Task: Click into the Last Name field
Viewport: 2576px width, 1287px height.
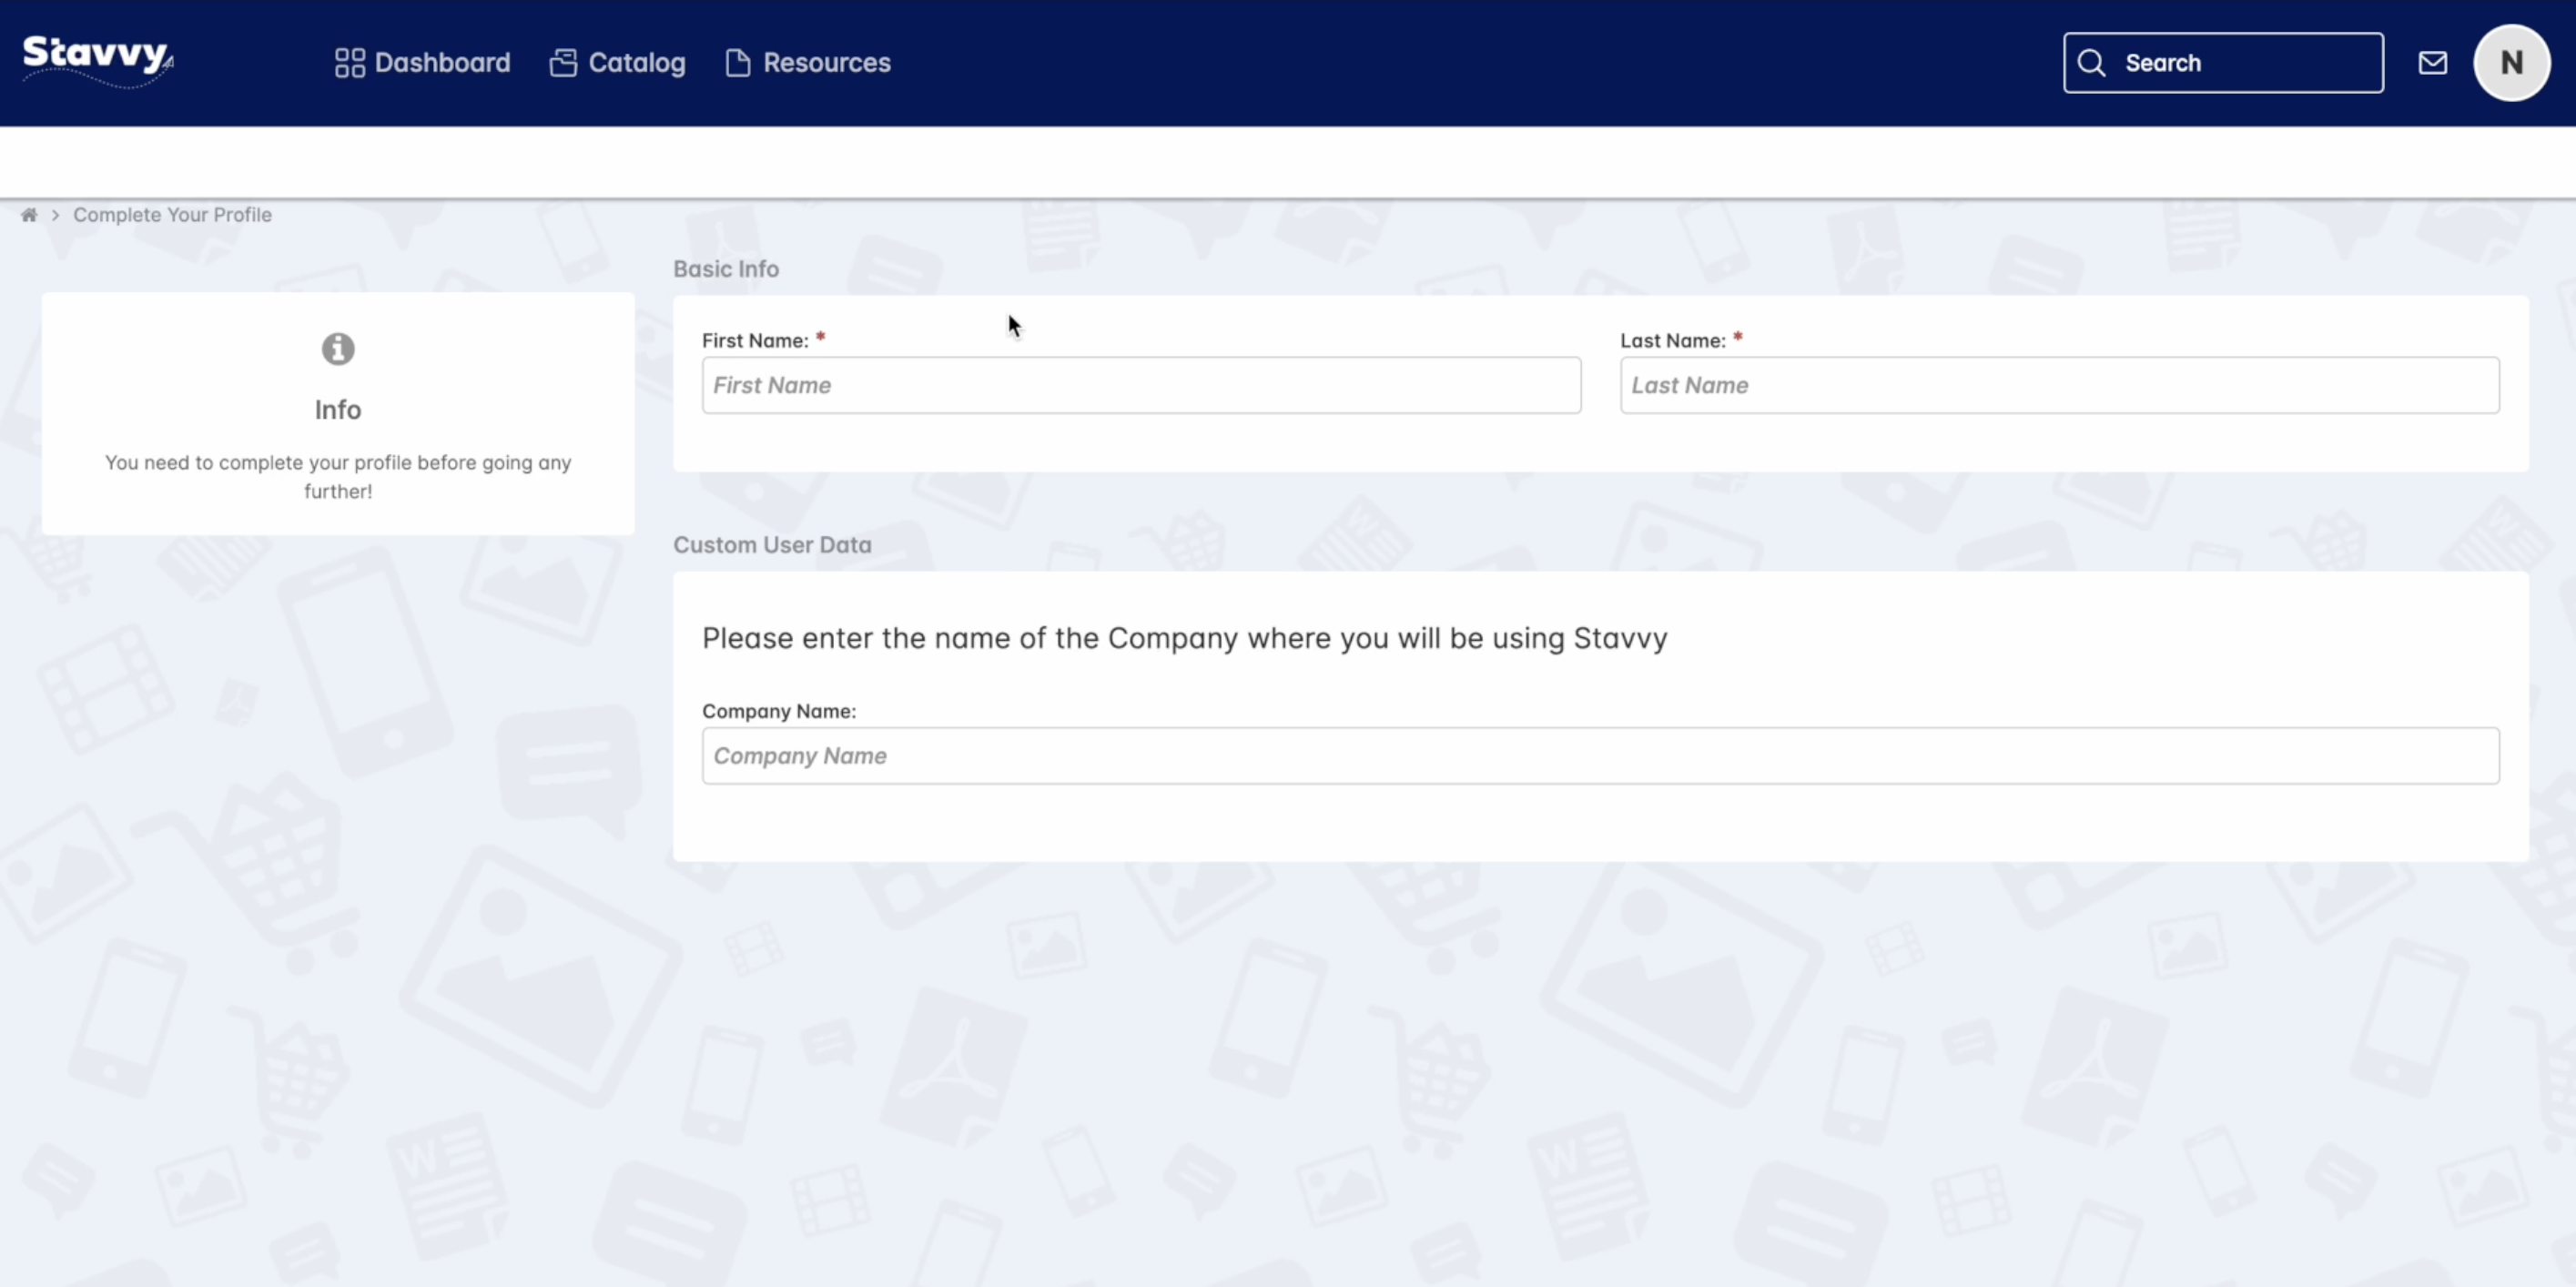Action: pyautogui.click(x=2059, y=385)
